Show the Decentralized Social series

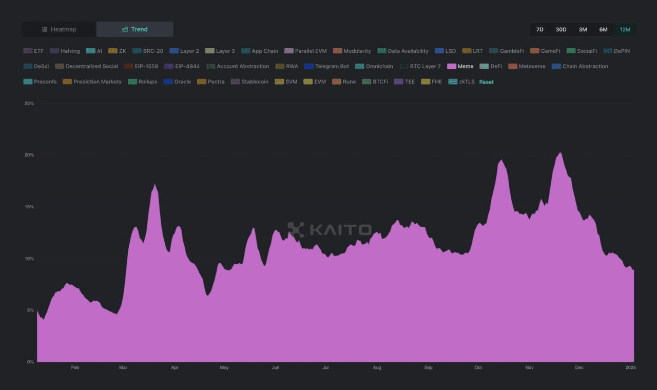coord(86,66)
